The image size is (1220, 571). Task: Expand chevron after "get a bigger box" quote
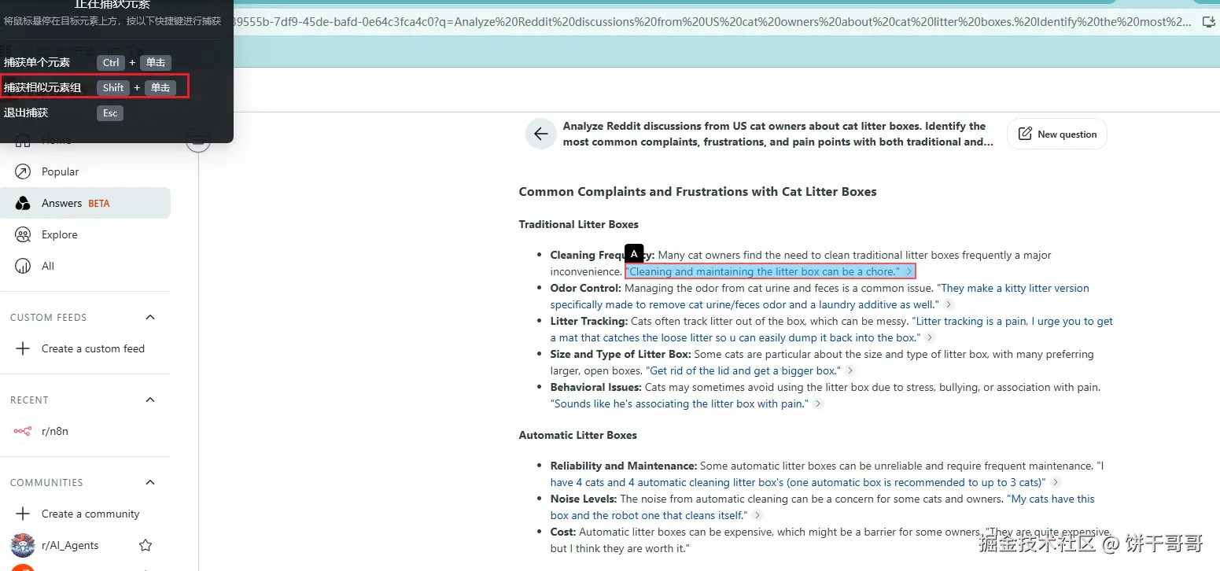(850, 370)
